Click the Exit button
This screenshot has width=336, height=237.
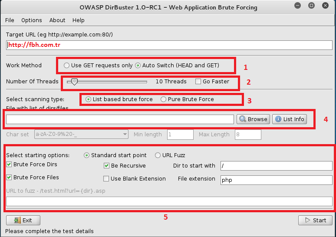pyautogui.click(x=23, y=220)
